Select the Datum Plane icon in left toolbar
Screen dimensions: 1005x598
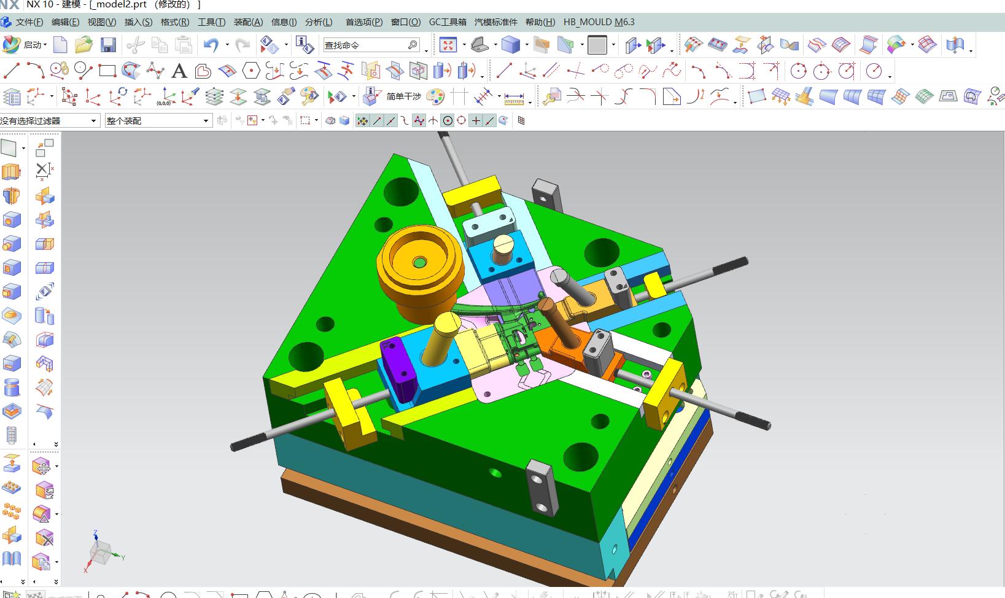[x=9, y=148]
